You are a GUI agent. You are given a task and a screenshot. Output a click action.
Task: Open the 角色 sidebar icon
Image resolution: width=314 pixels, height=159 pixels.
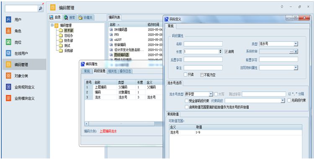coord(8,31)
